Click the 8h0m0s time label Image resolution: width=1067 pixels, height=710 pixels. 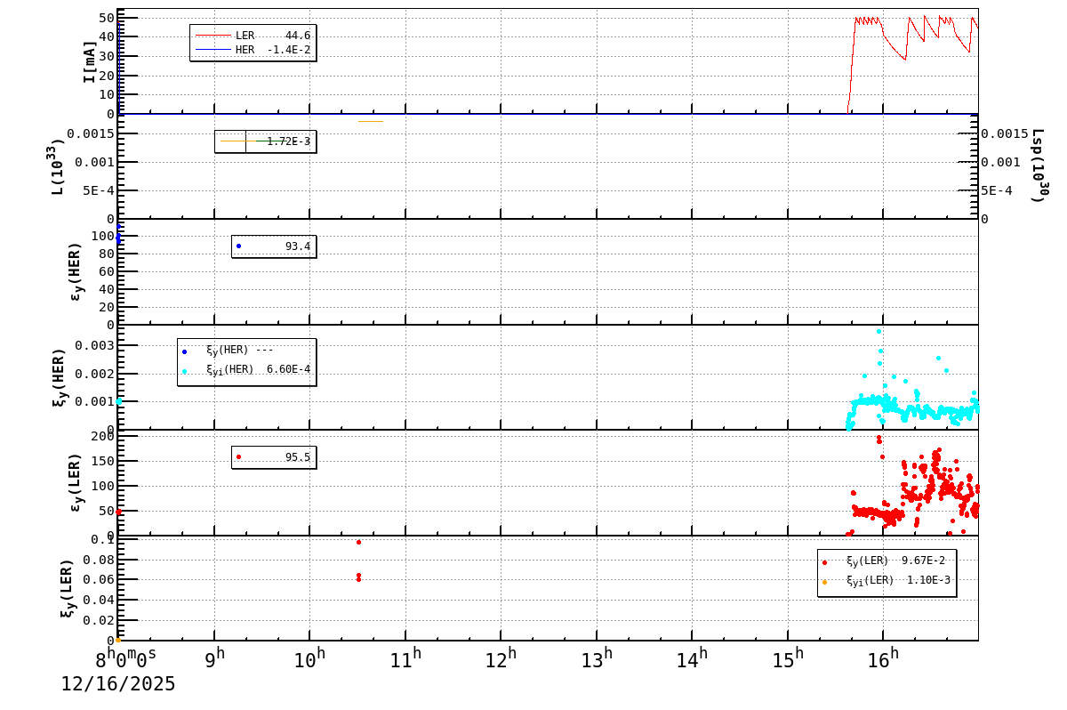point(126,660)
